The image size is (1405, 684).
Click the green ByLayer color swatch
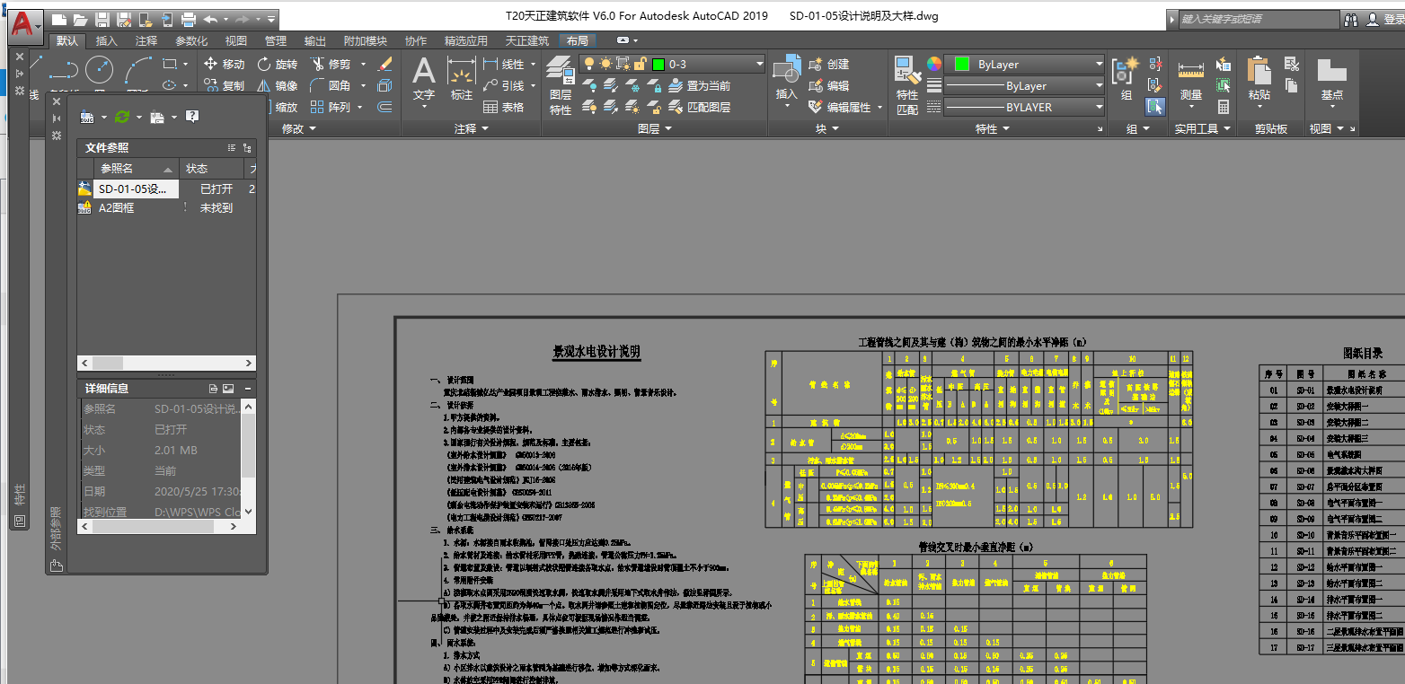961,64
